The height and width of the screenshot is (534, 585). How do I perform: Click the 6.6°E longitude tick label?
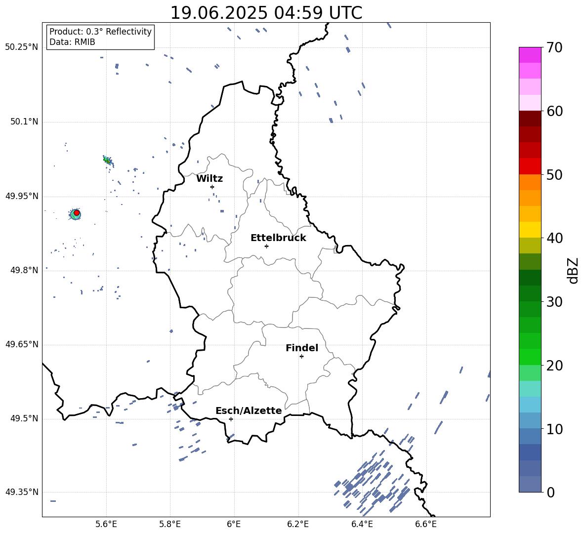[x=426, y=525]
